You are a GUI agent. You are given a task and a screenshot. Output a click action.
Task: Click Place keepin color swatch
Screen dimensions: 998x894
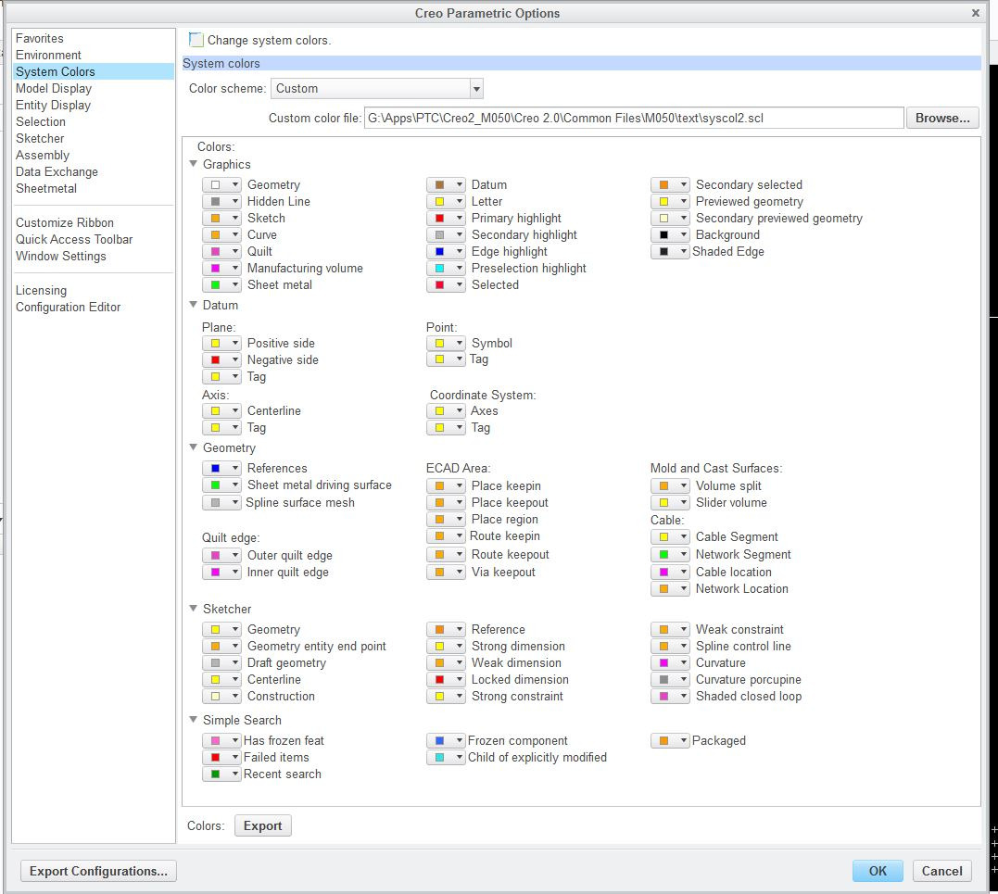click(x=440, y=486)
